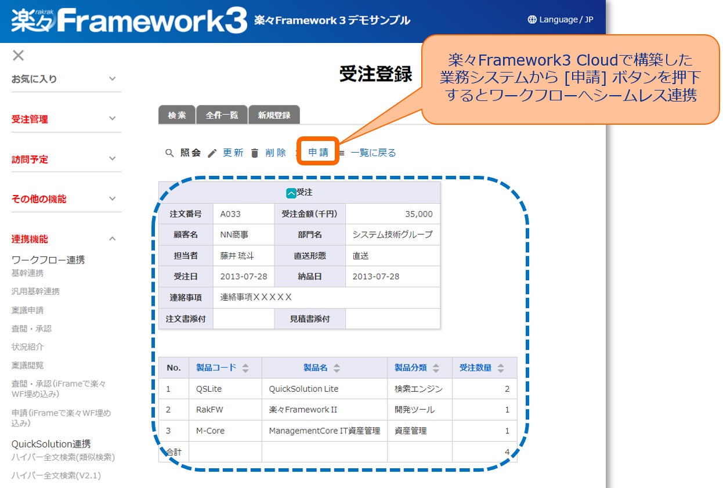The image size is (723, 488).
Task: Click the 照会 label
Action: pyautogui.click(x=190, y=153)
